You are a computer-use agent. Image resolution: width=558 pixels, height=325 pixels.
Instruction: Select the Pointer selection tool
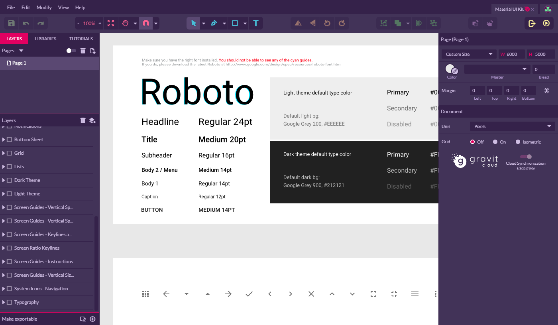[193, 24]
